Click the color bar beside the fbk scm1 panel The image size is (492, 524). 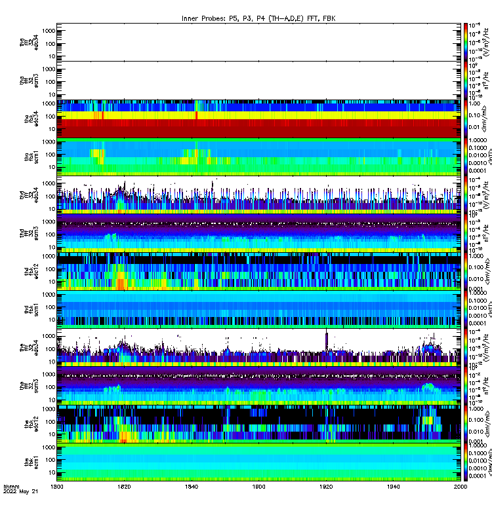pos(466,462)
